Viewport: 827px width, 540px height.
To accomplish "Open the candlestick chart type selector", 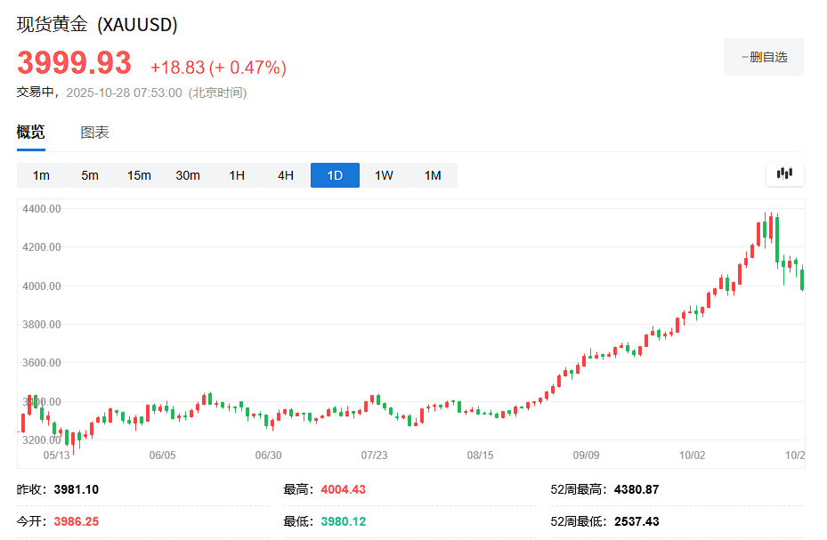I will (784, 174).
